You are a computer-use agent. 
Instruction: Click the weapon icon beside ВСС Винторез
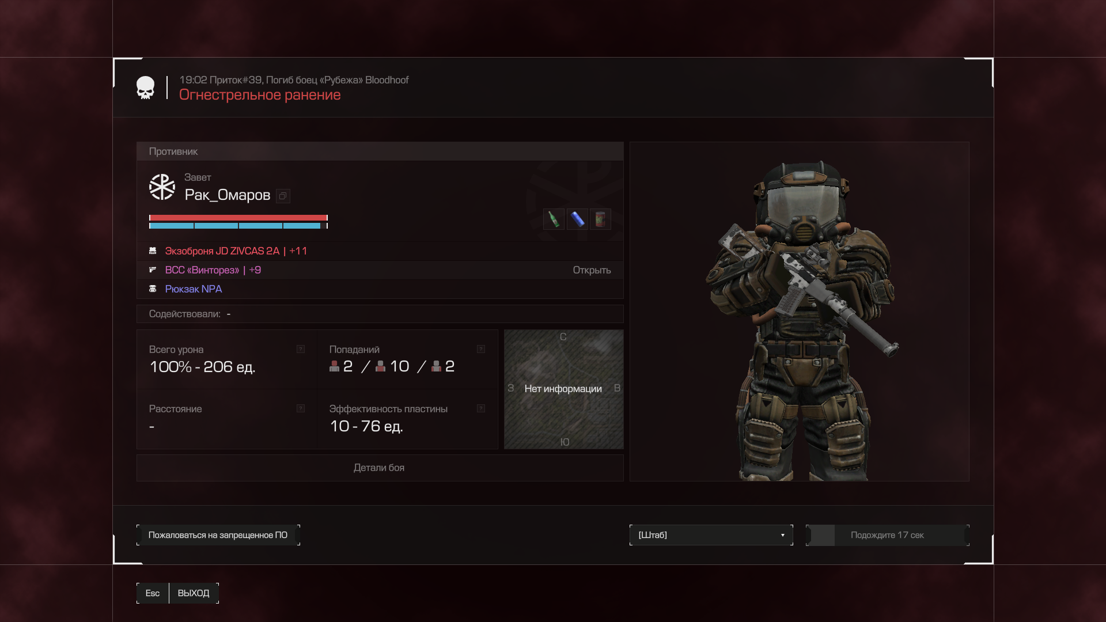point(153,270)
